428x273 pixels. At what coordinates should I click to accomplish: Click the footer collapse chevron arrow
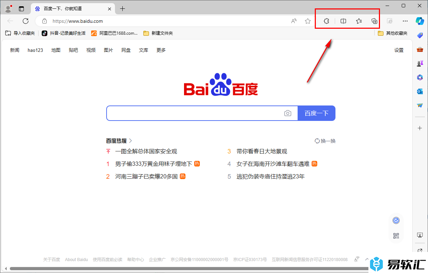coord(367,259)
